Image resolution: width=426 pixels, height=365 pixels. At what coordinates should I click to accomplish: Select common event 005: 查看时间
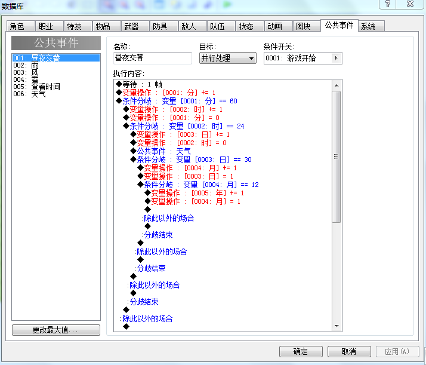click(56, 87)
